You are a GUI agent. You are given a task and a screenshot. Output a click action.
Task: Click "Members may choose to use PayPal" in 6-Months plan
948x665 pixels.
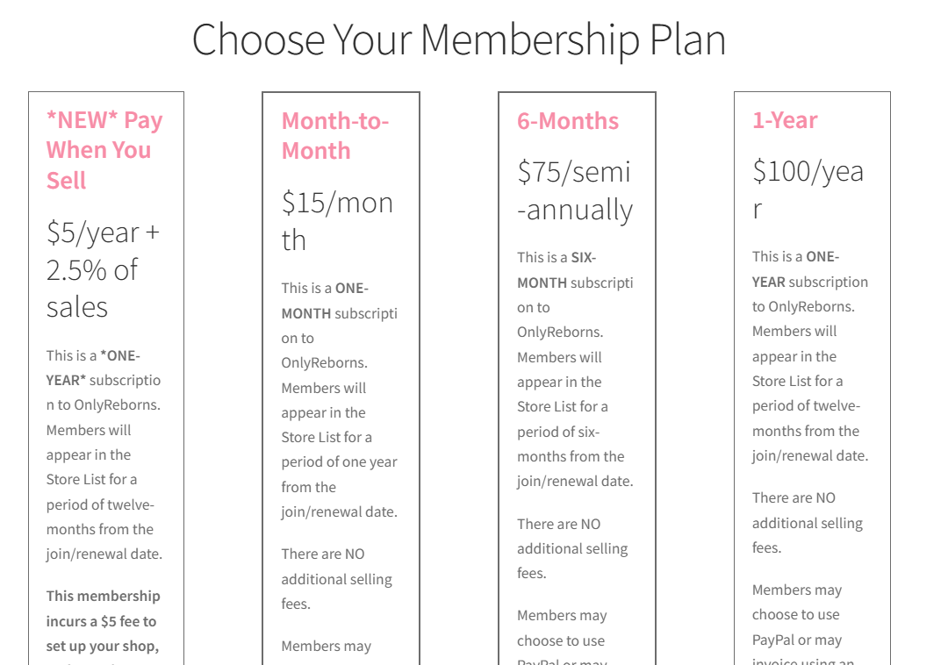[x=561, y=628]
